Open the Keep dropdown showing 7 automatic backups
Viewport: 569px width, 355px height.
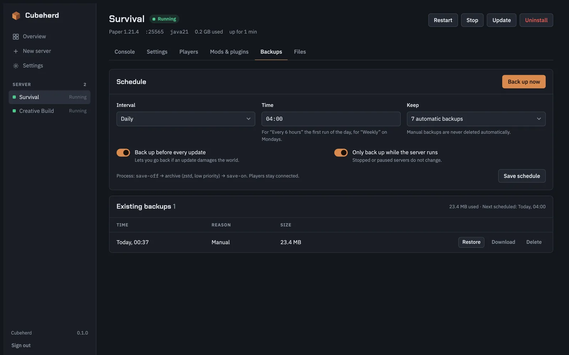click(476, 119)
